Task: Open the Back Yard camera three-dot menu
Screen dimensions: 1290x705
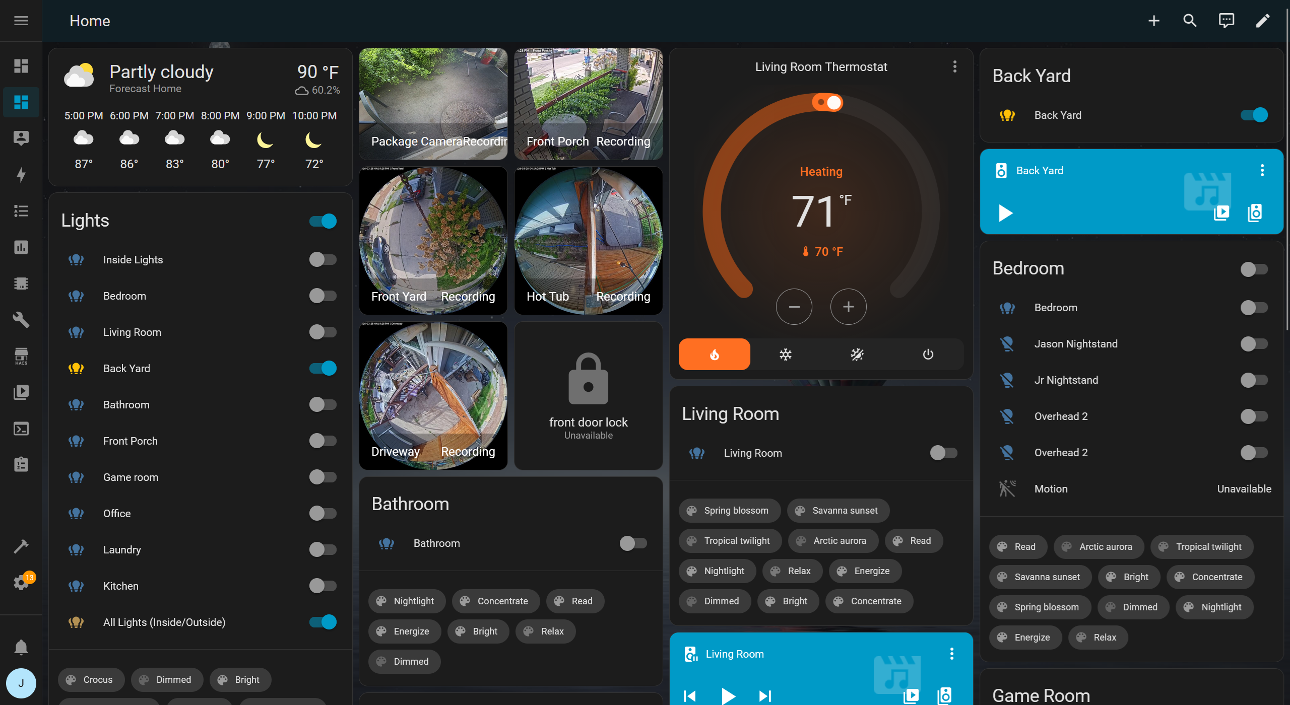Action: click(1262, 170)
